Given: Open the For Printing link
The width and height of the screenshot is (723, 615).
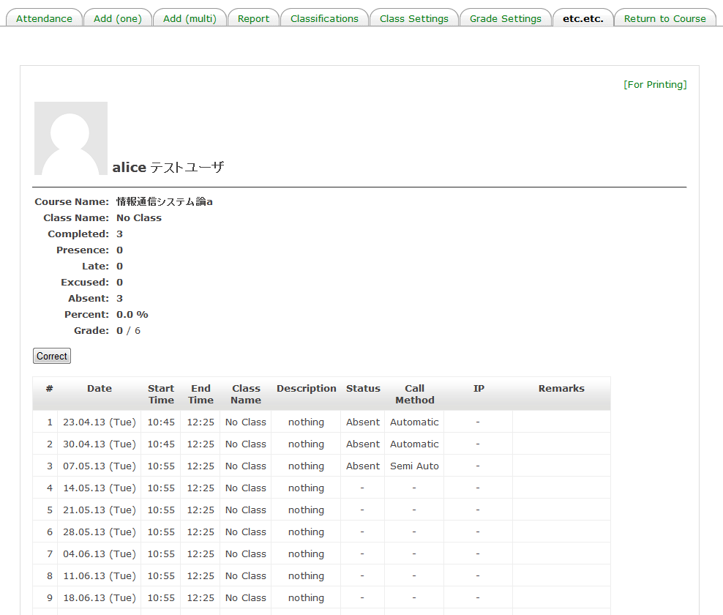Looking at the screenshot, I should [x=655, y=84].
